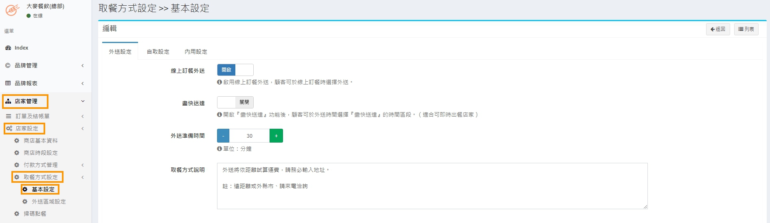Click the 返回 back button
The image size is (770, 223).
point(717,29)
